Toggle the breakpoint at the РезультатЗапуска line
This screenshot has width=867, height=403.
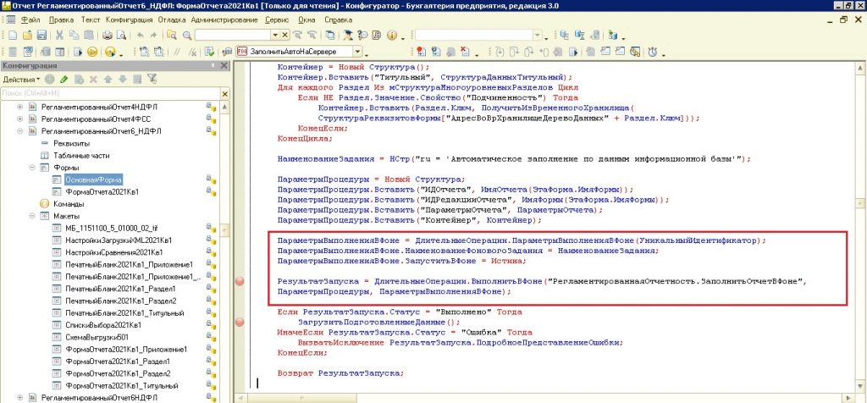click(x=240, y=280)
